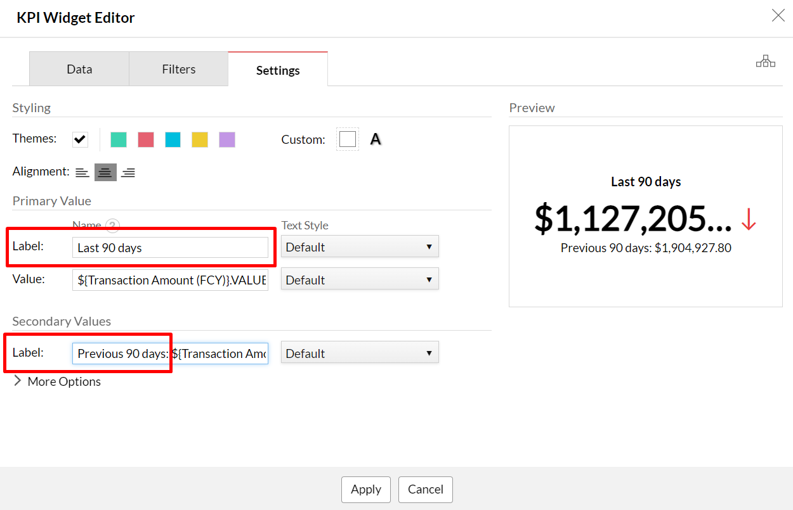Viewport: 793px width, 510px height.
Task: Open the primary Label text style dropdown
Action: tap(359, 247)
